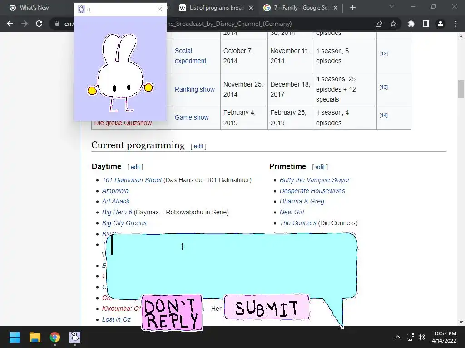
Task: Click the scrollbar up arrow
Action: [x=461, y=36]
